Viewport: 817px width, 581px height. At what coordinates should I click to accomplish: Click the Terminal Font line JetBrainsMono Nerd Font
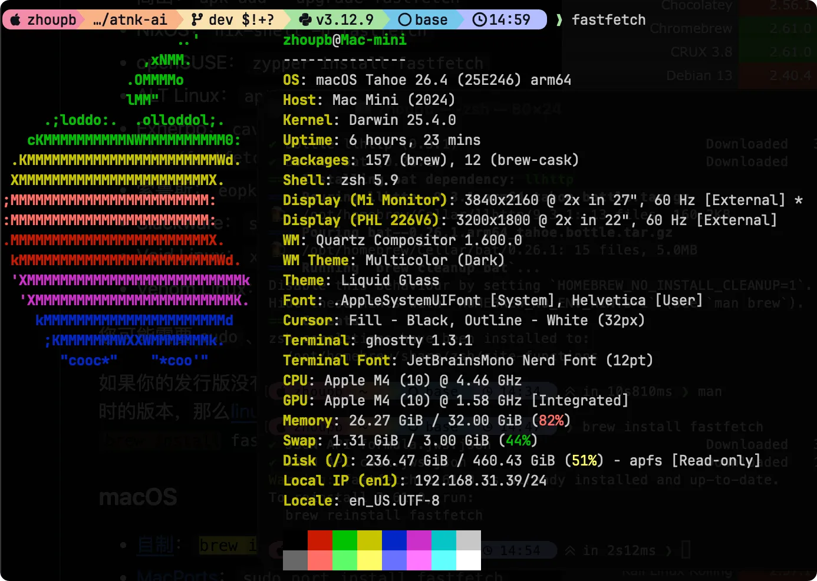pos(469,360)
